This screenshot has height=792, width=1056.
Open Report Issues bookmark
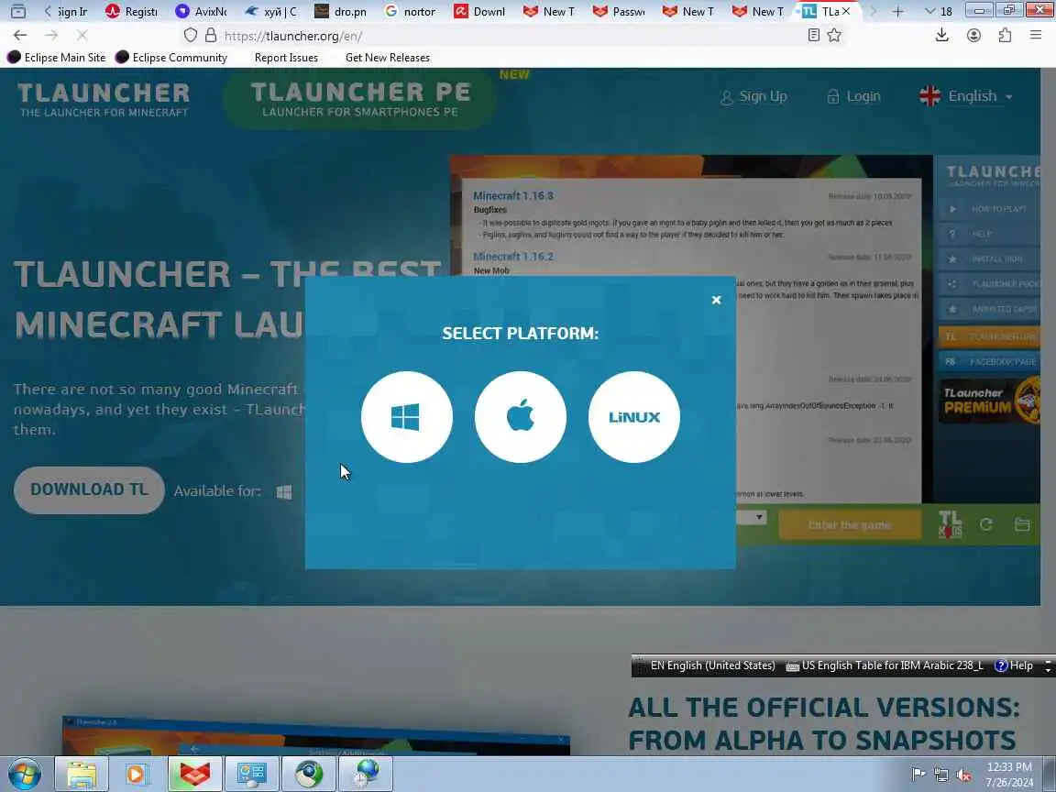(x=286, y=57)
